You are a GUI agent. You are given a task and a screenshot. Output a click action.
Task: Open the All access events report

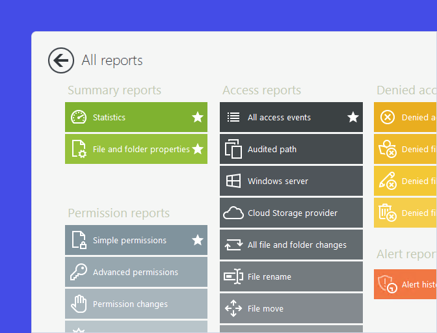pos(286,118)
